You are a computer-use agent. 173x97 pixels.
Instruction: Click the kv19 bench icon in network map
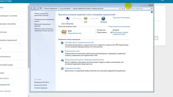(x=85, y=19)
